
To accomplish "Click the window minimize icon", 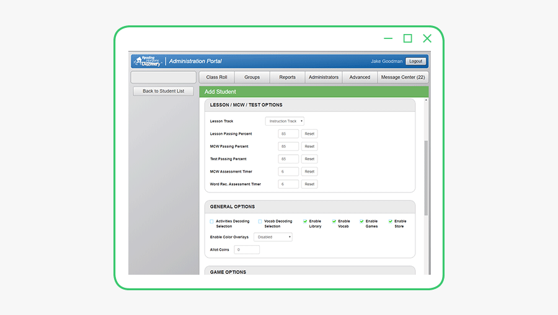I will pos(388,38).
